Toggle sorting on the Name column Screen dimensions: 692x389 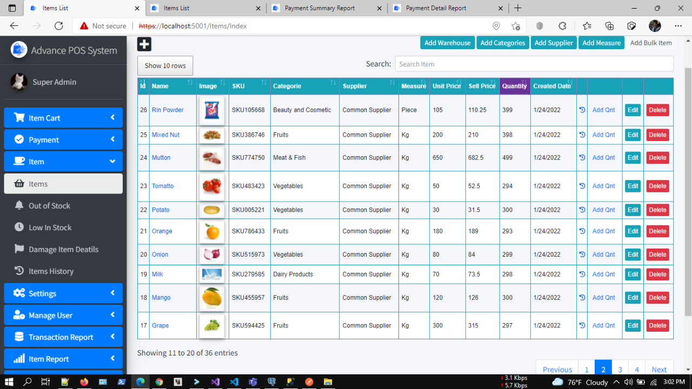(x=190, y=83)
